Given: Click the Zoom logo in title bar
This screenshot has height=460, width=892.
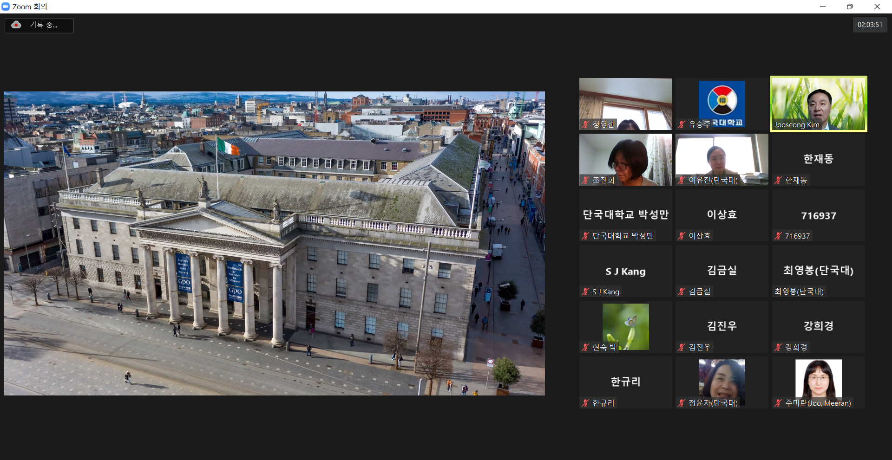Looking at the screenshot, I should coord(6,6).
